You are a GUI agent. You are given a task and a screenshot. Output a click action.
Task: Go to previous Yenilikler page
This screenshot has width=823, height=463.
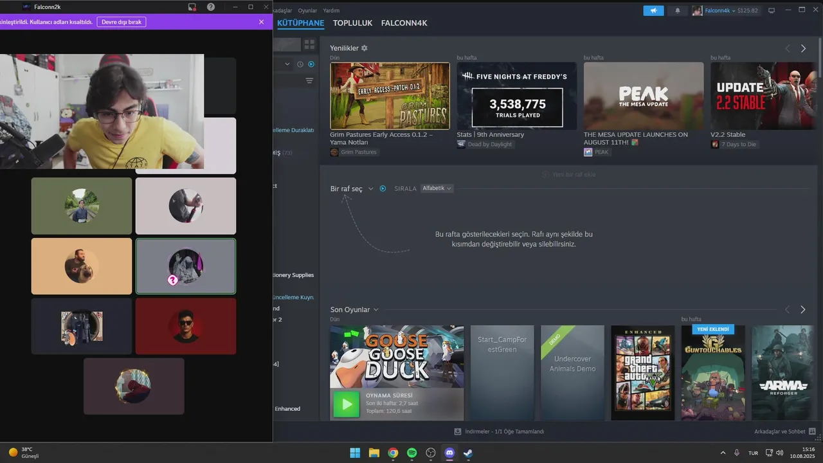click(788, 48)
